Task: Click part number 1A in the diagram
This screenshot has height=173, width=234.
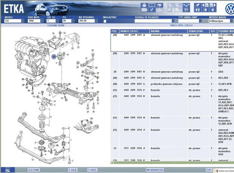Action: 32,159
